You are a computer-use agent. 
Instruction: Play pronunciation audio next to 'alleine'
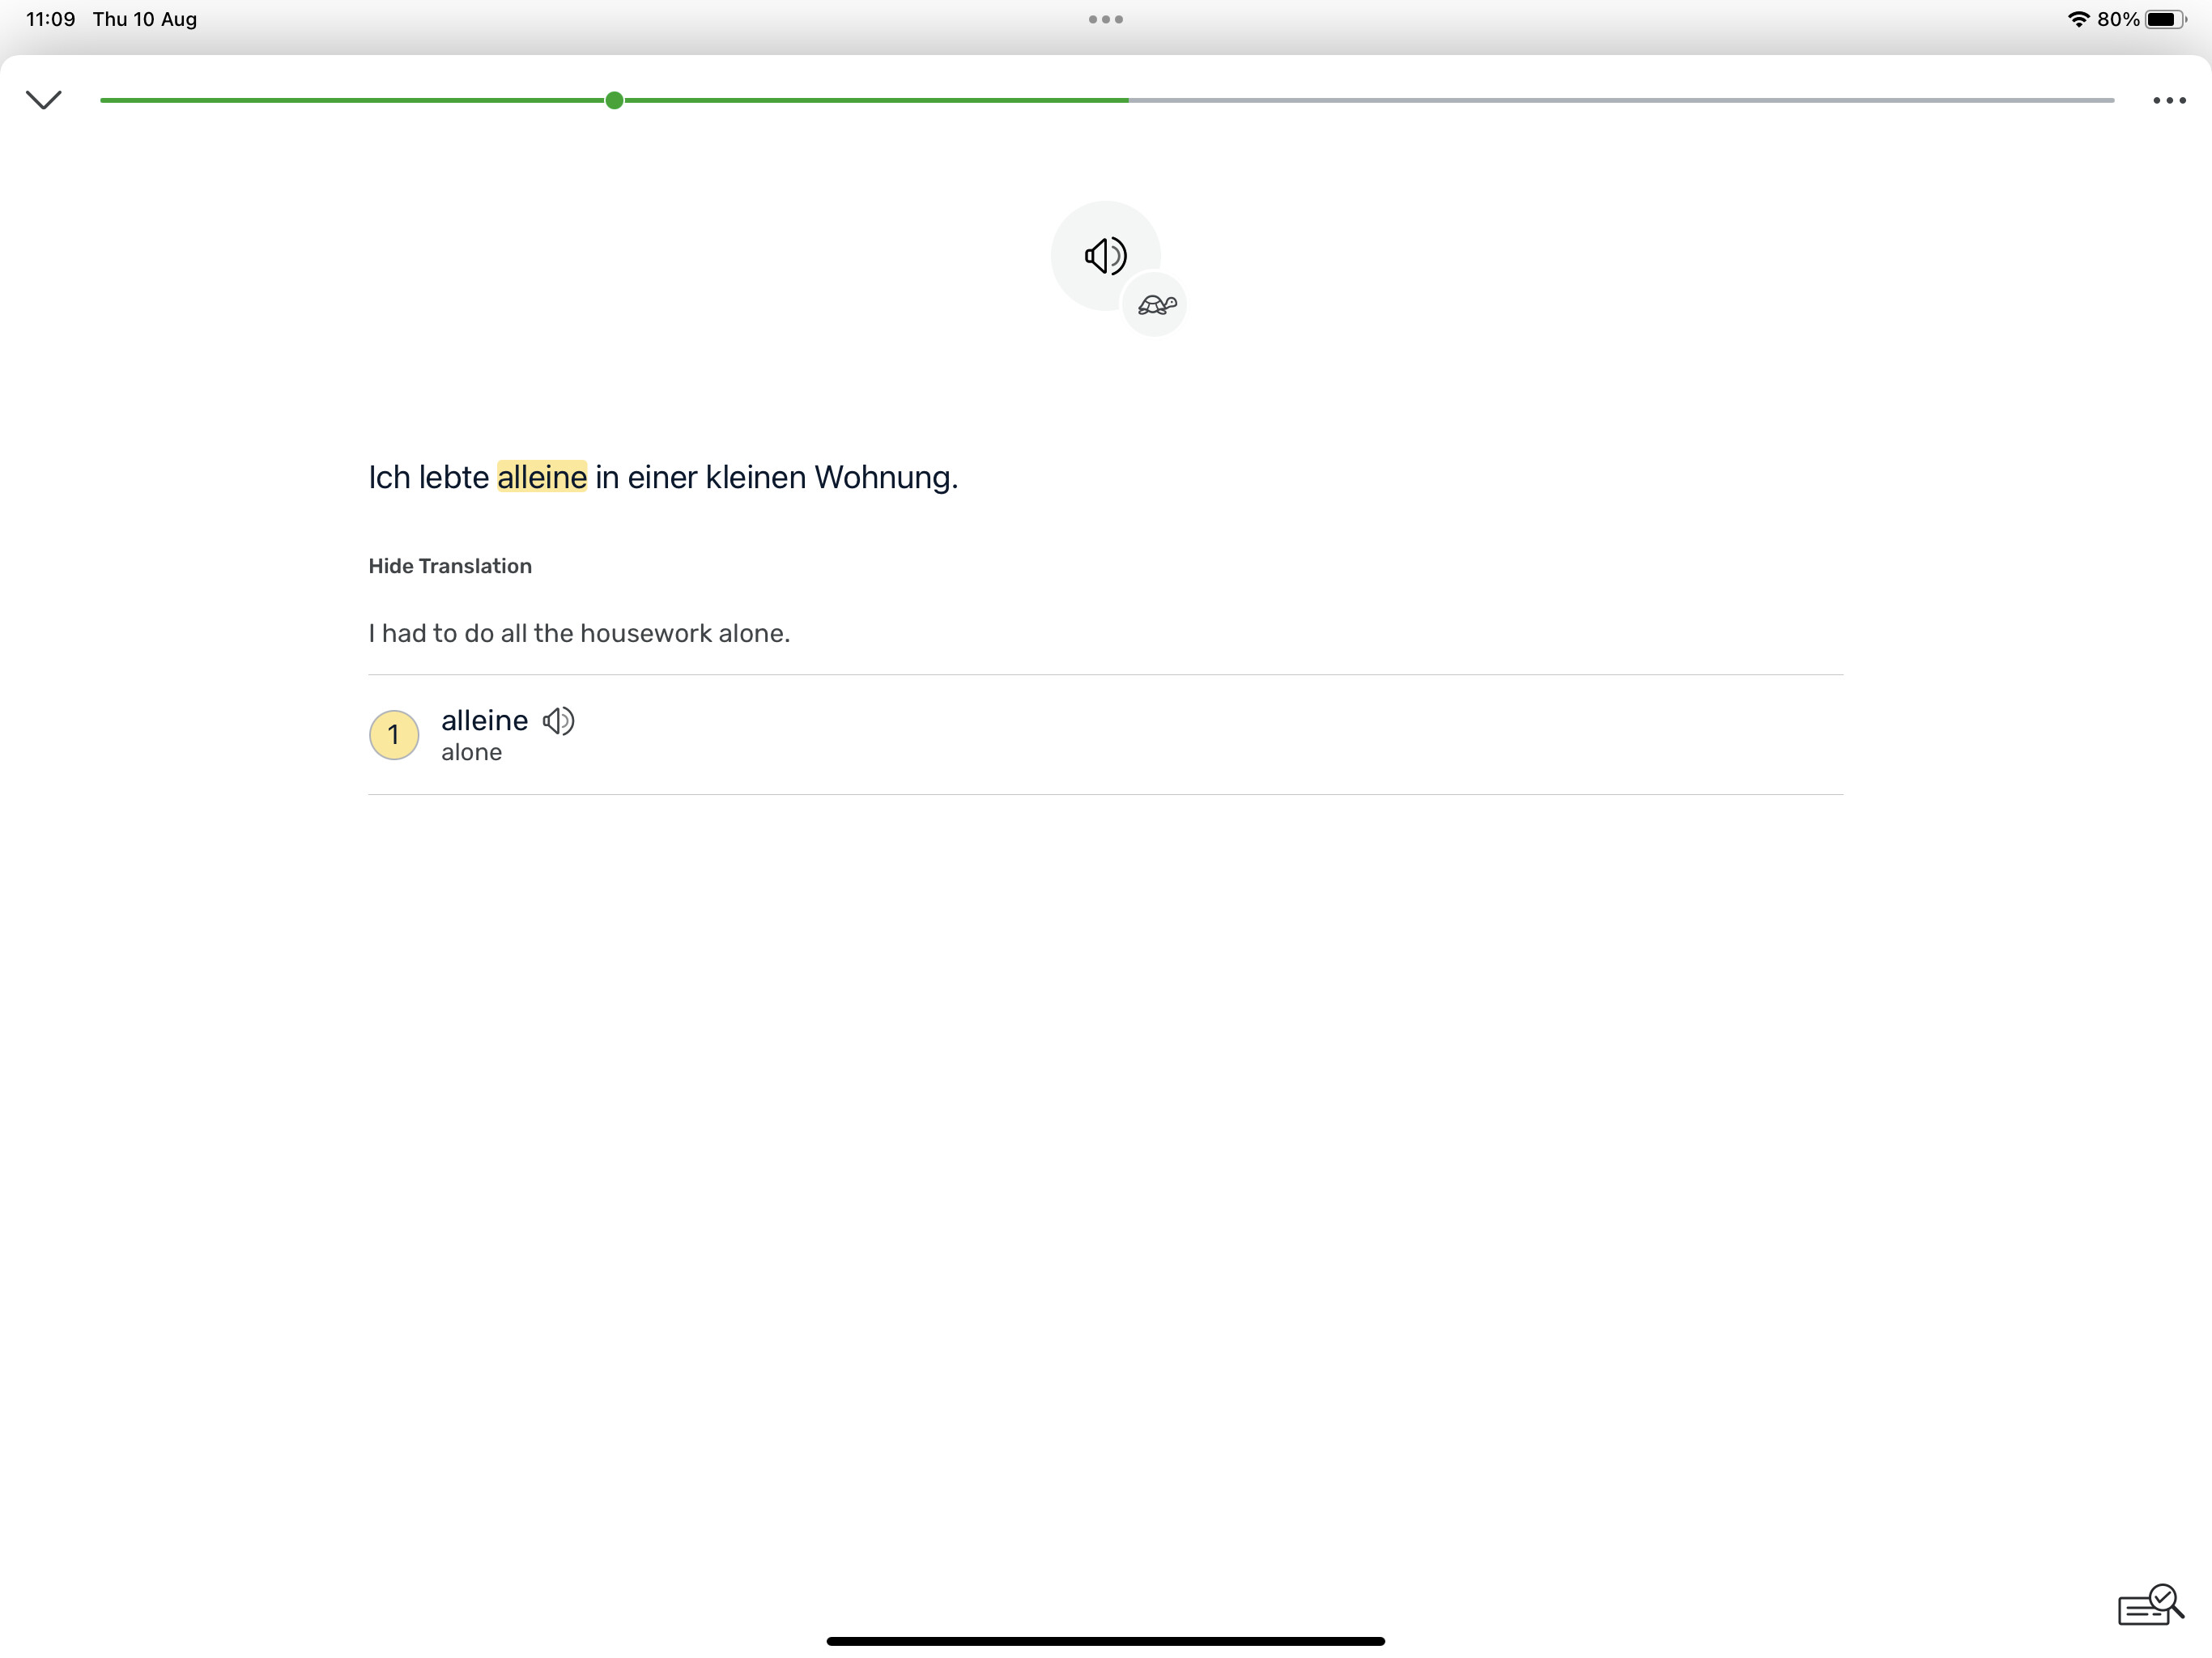[x=558, y=721]
